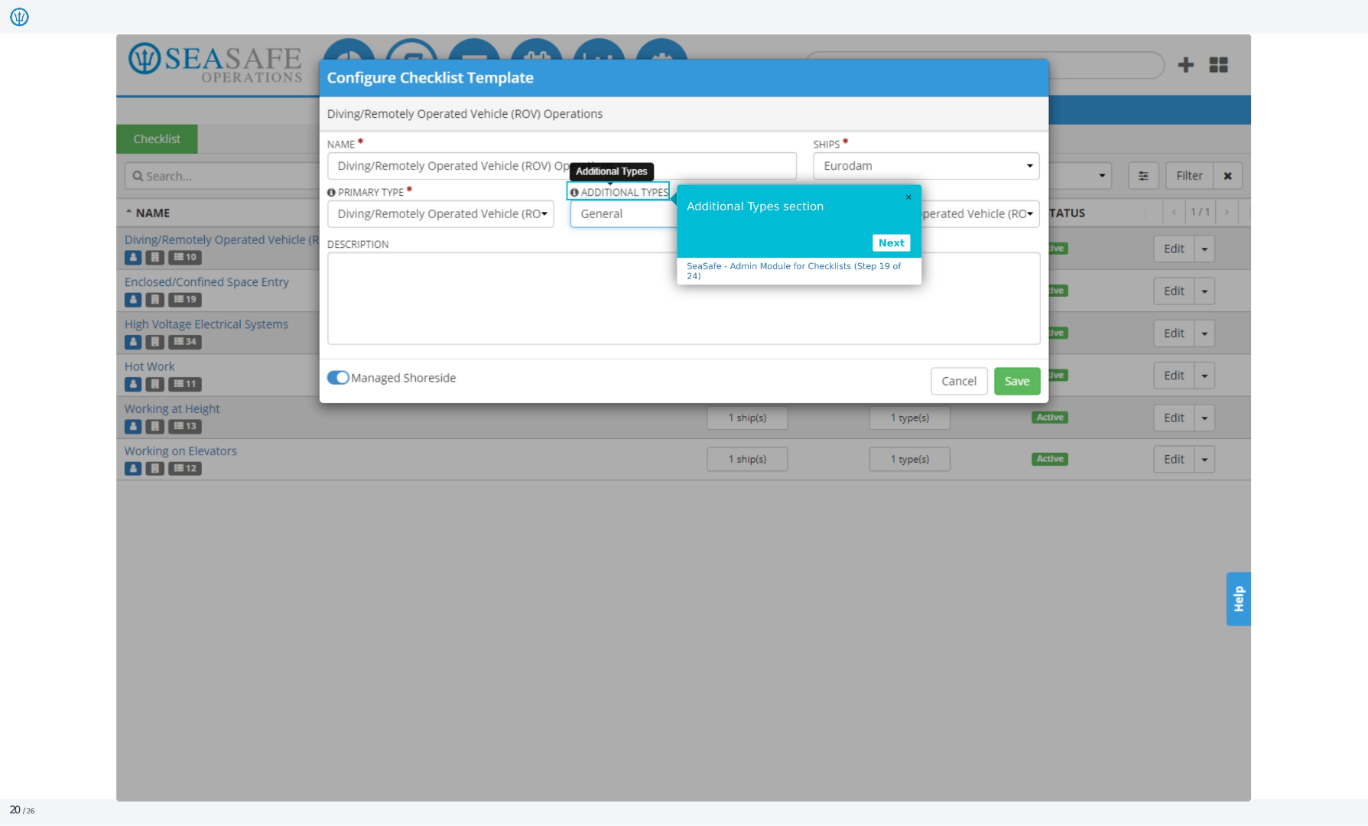Viewport: 1368px width, 826px height.
Task: Click the building icon under Diving/Remotely Operated Vehicle
Action: point(154,258)
